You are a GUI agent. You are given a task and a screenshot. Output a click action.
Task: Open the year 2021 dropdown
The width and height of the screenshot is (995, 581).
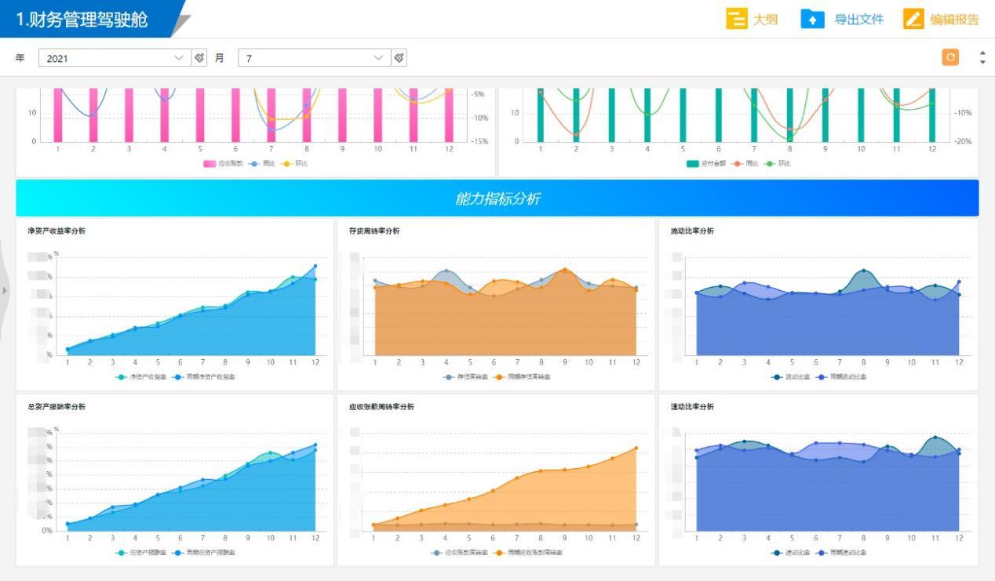pyautogui.click(x=115, y=58)
